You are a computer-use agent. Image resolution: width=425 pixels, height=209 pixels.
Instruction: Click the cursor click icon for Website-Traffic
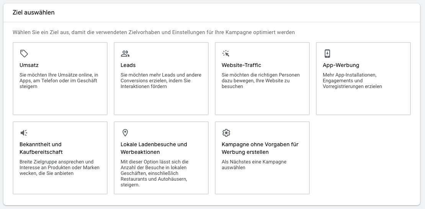[226, 54]
